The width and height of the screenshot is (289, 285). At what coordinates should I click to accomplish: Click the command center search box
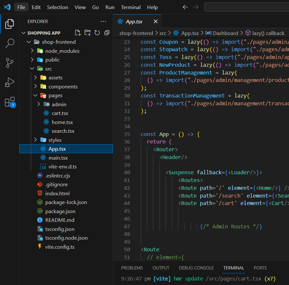coord(247,7)
